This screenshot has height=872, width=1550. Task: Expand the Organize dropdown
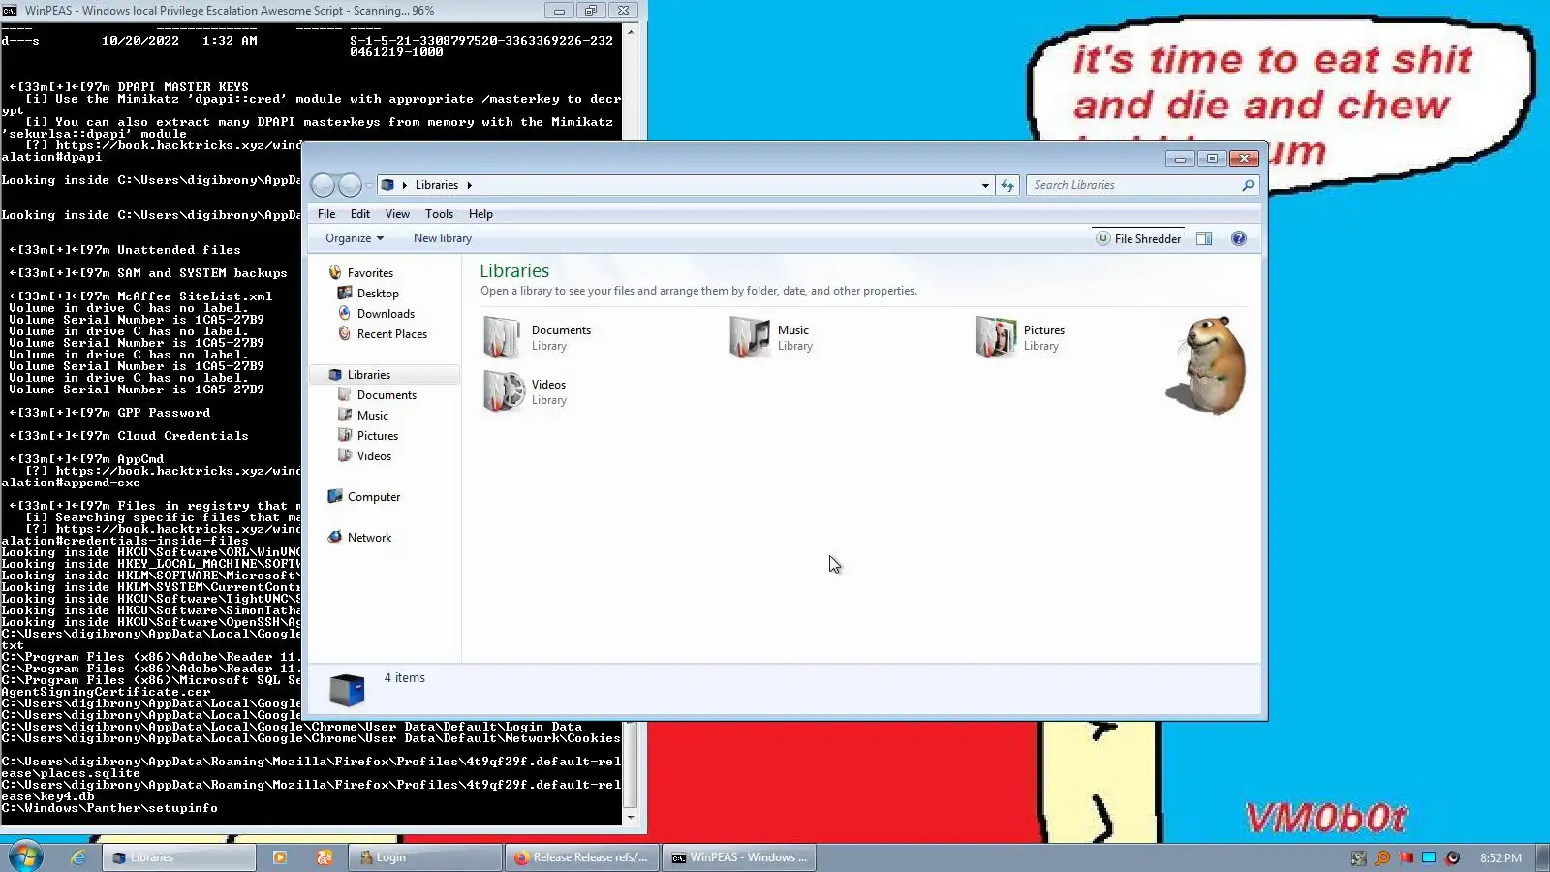(x=355, y=238)
